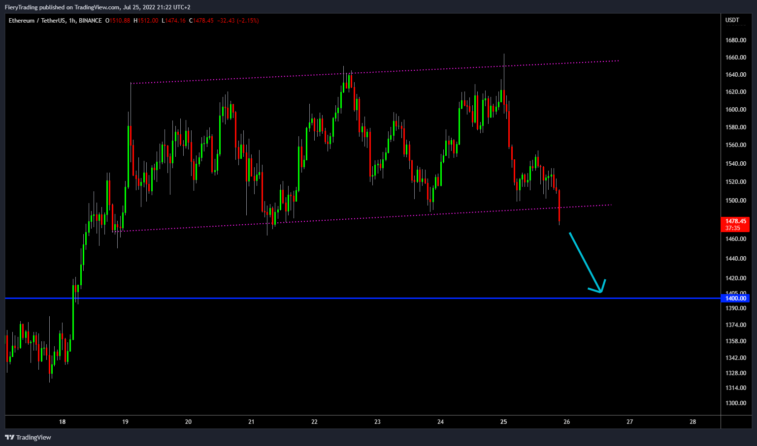Click the 1390.00 price axis label
Screen dimensions: 757x446
click(x=735, y=308)
